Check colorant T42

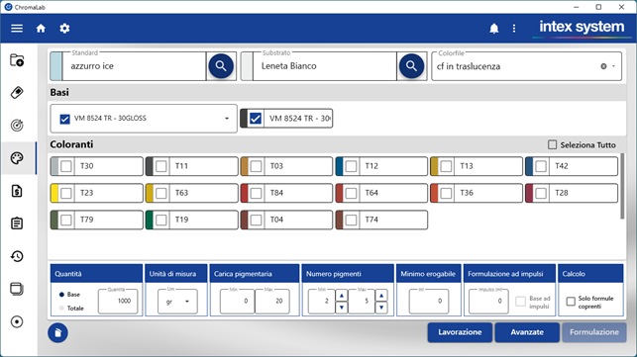pos(541,166)
